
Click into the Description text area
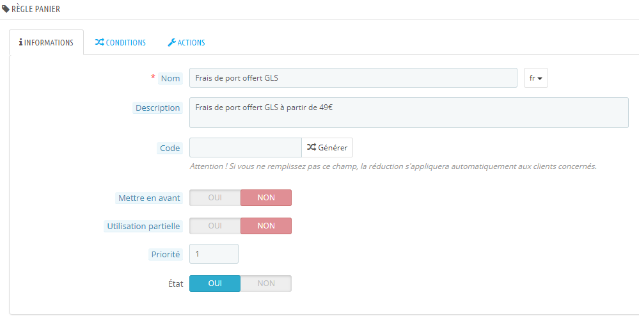coord(409,113)
